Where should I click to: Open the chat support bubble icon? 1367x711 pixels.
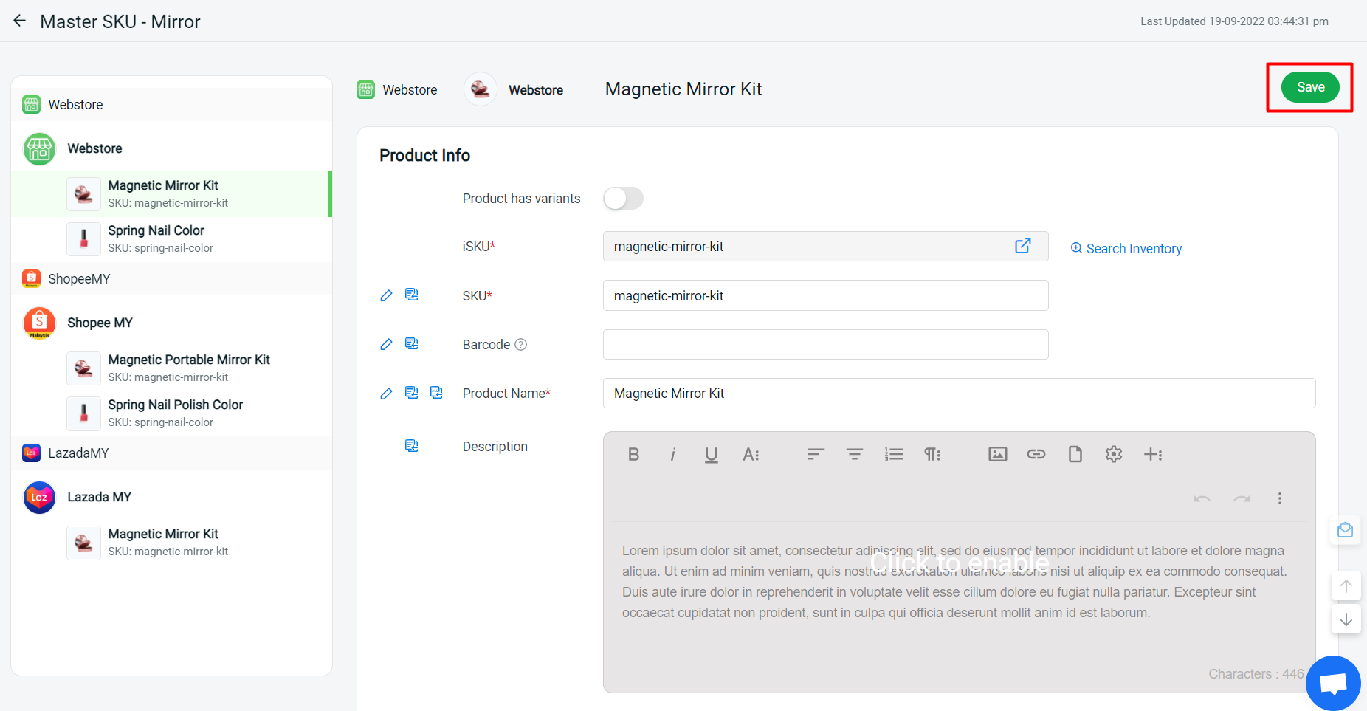(1333, 683)
